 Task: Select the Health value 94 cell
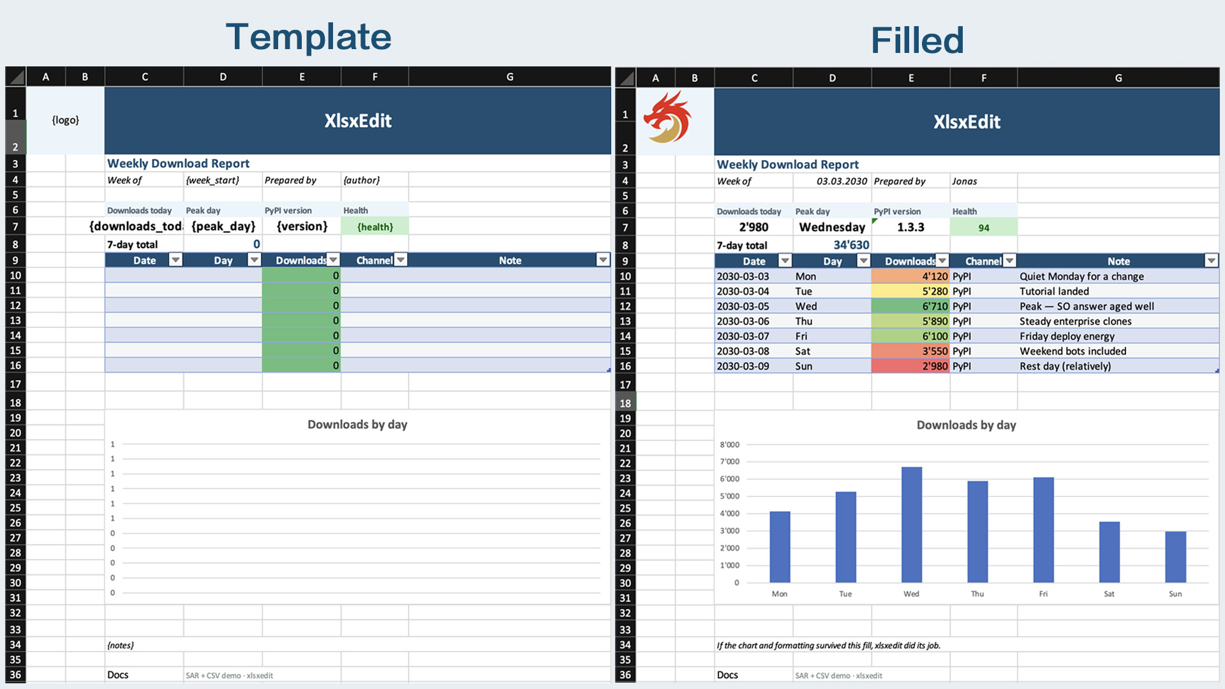click(x=984, y=228)
